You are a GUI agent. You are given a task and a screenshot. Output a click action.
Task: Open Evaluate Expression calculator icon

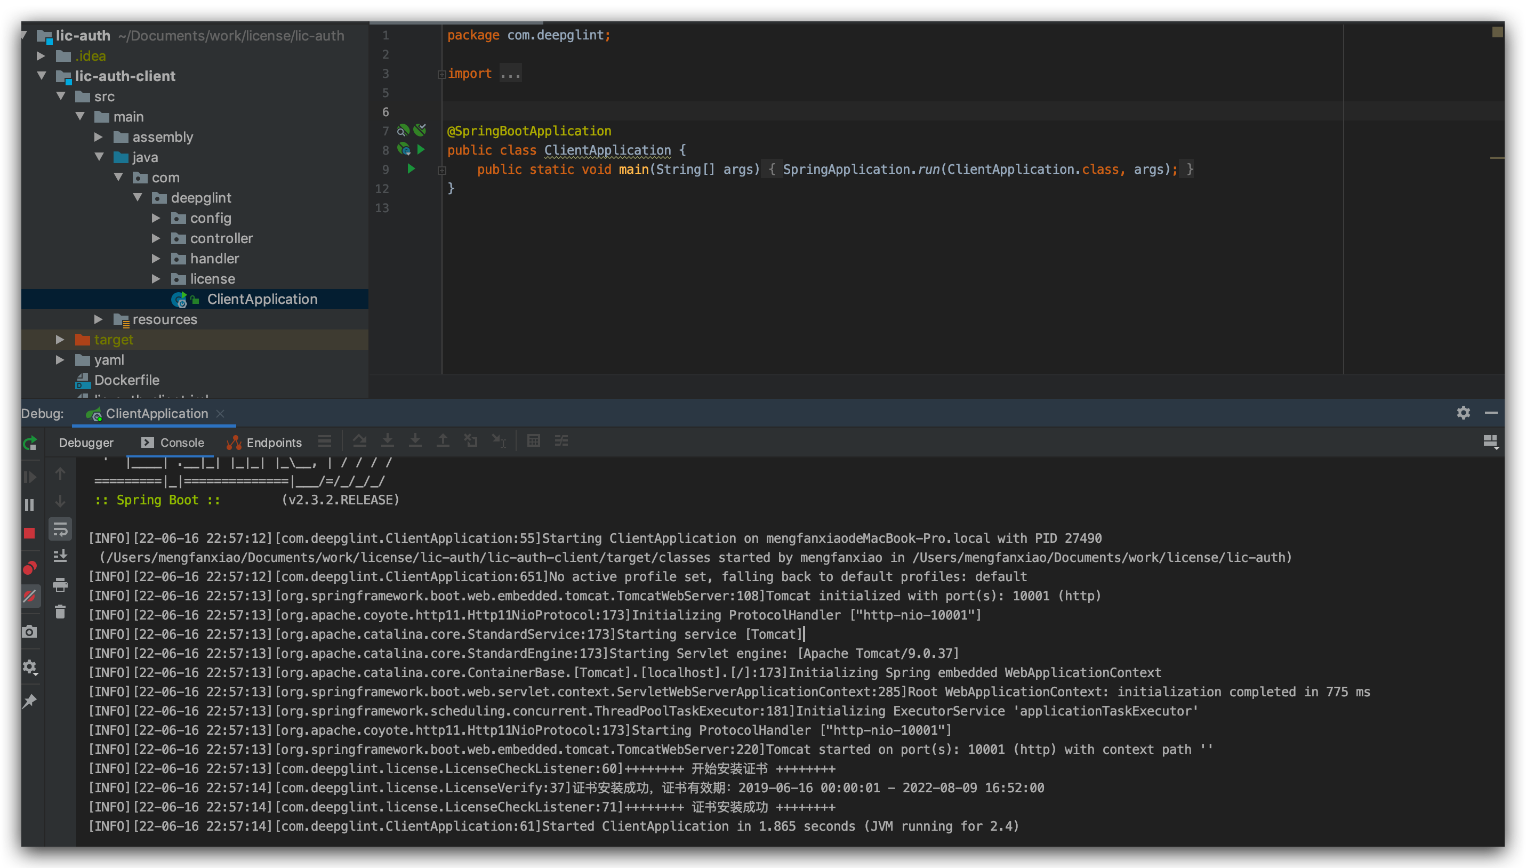click(x=534, y=440)
